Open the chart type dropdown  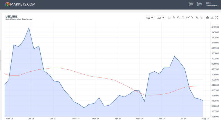click(161, 18)
